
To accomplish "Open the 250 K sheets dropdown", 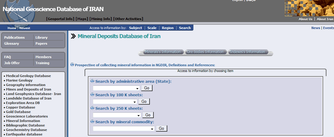I will tap(117, 115).
